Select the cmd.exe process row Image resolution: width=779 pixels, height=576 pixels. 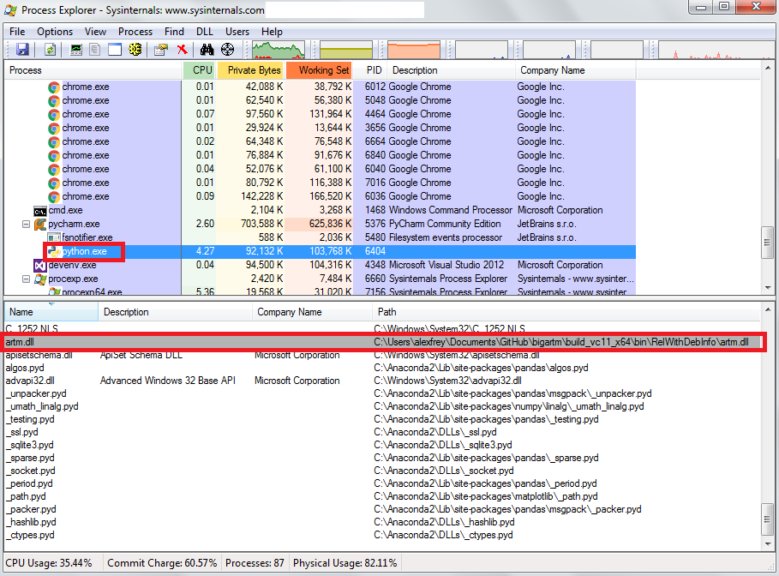[320, 210]
